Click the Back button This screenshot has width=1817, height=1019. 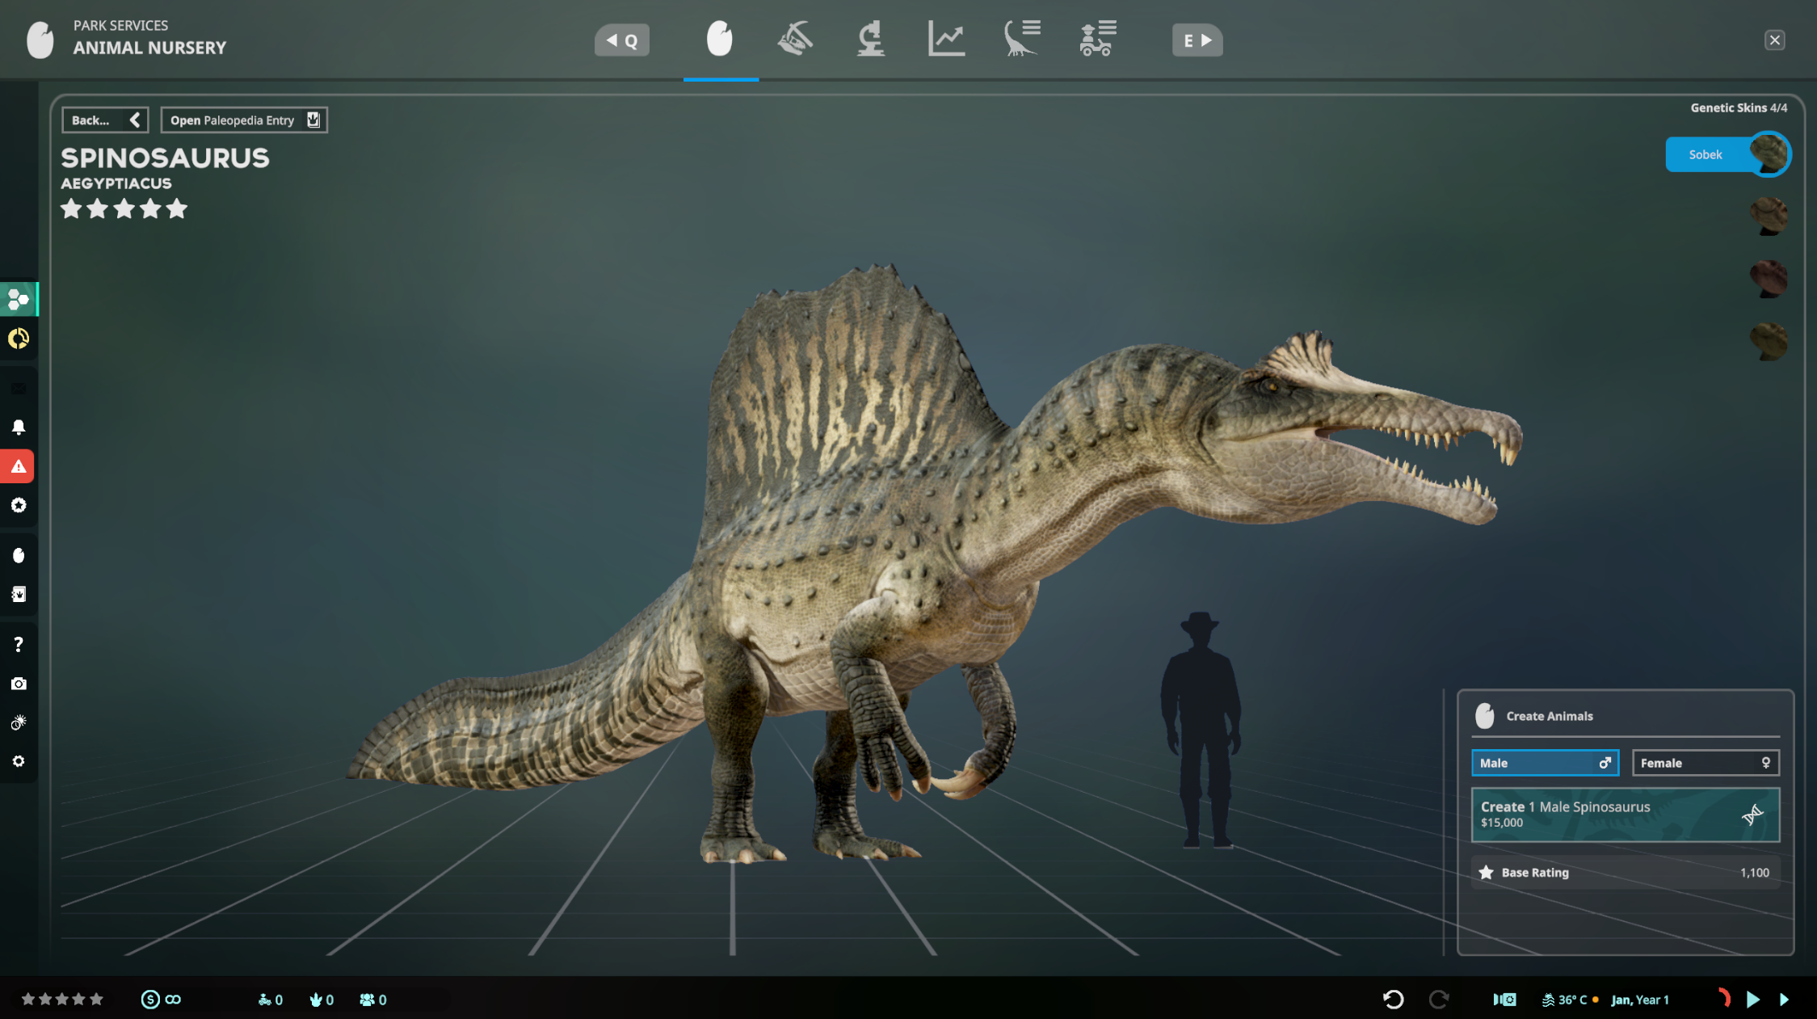[x=105, y=120]
